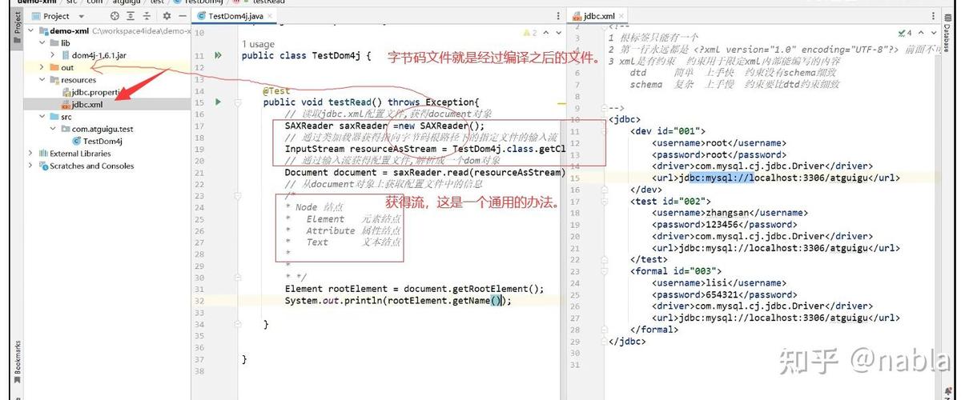977x400 pixels.
Task: Open right editor tab options menu
Action: tap(931, 16)
